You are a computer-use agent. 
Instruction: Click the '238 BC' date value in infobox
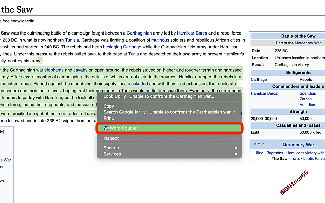[x=281, y=51]
